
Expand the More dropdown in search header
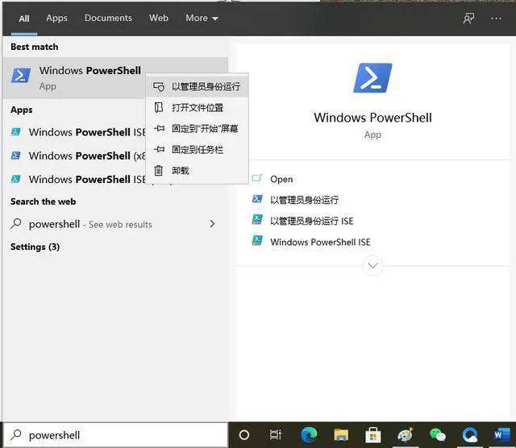(202, 18)
